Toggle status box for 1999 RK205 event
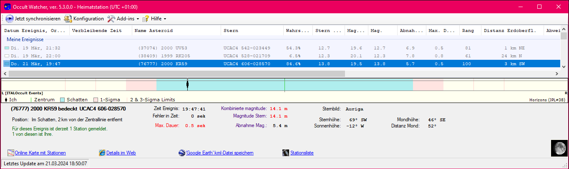The width and height of the screenshot is (569, 169). pyautogui.click(x=6, y=56)
